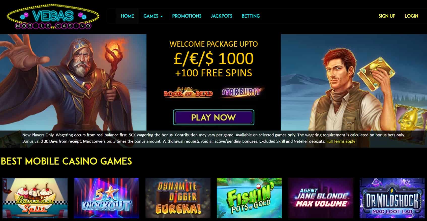Click the Rich Wilde explorer banner image

(x=354, y=82)
